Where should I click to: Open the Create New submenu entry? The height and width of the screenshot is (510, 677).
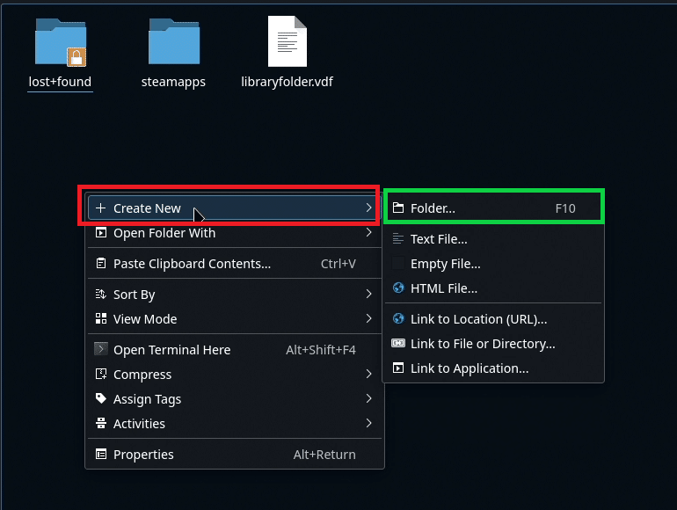pyautogui.click(x=235, y=208)
